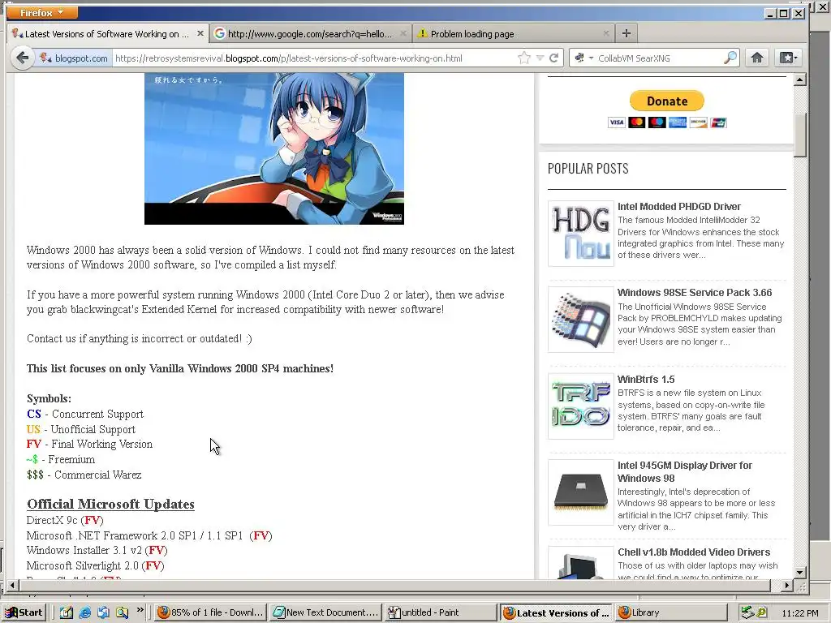Bookmark this page with the star icon
The height and width of the screenshot is (623, 831).
click(x=523, y=58)
